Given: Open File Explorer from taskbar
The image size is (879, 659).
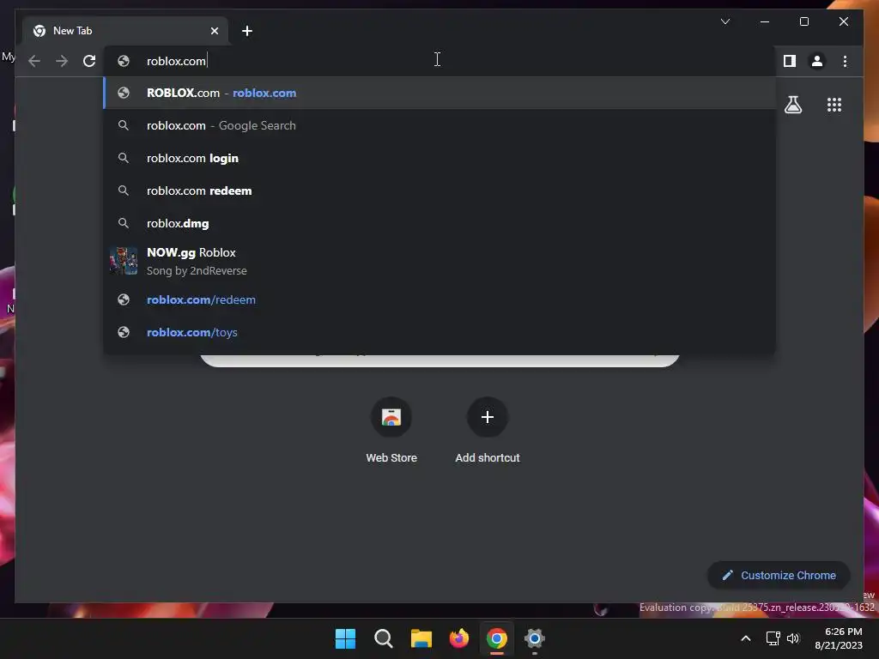Looking at the screenshot, I should pyautogui.click(x=421, y=638).
